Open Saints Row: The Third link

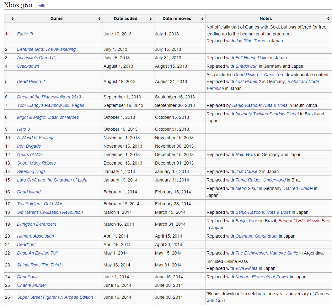click(x=39, y=265)
